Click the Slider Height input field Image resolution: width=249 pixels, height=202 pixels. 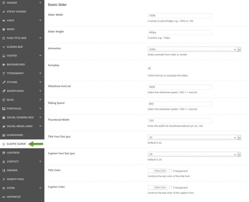click(180, 32)
